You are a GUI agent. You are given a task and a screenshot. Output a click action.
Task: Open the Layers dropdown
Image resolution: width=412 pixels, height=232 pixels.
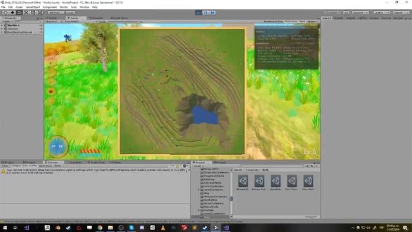(x=381, y=13)
